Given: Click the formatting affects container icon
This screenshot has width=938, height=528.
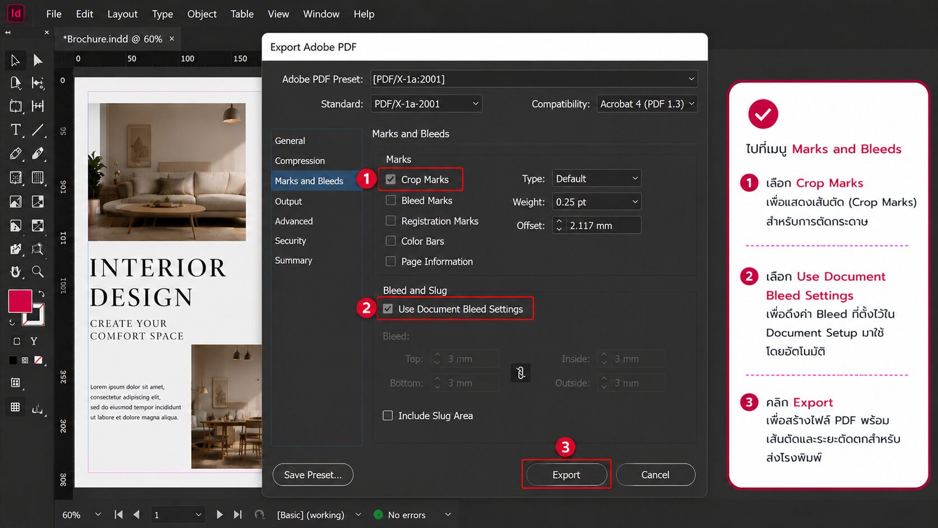Looking at the screenshot, I should point(17,341).
